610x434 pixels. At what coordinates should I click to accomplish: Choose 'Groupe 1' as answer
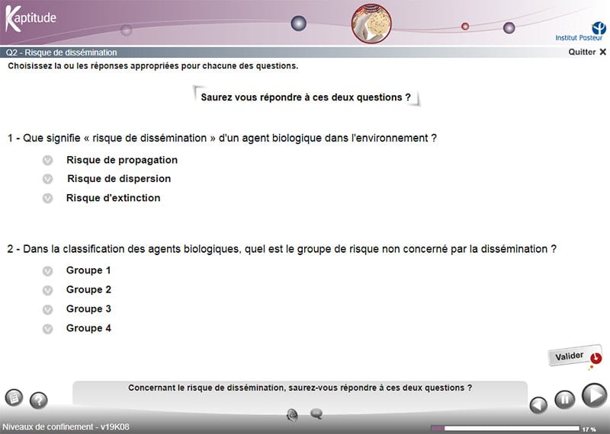pos(47,270)
